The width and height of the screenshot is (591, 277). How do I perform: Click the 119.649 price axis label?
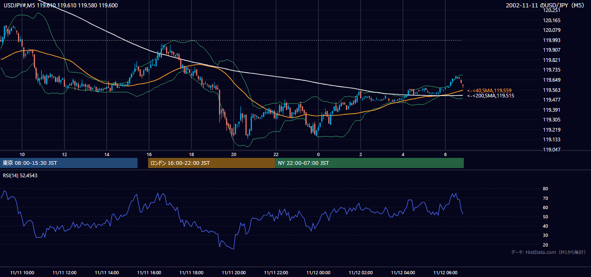[x=552, y=80]
